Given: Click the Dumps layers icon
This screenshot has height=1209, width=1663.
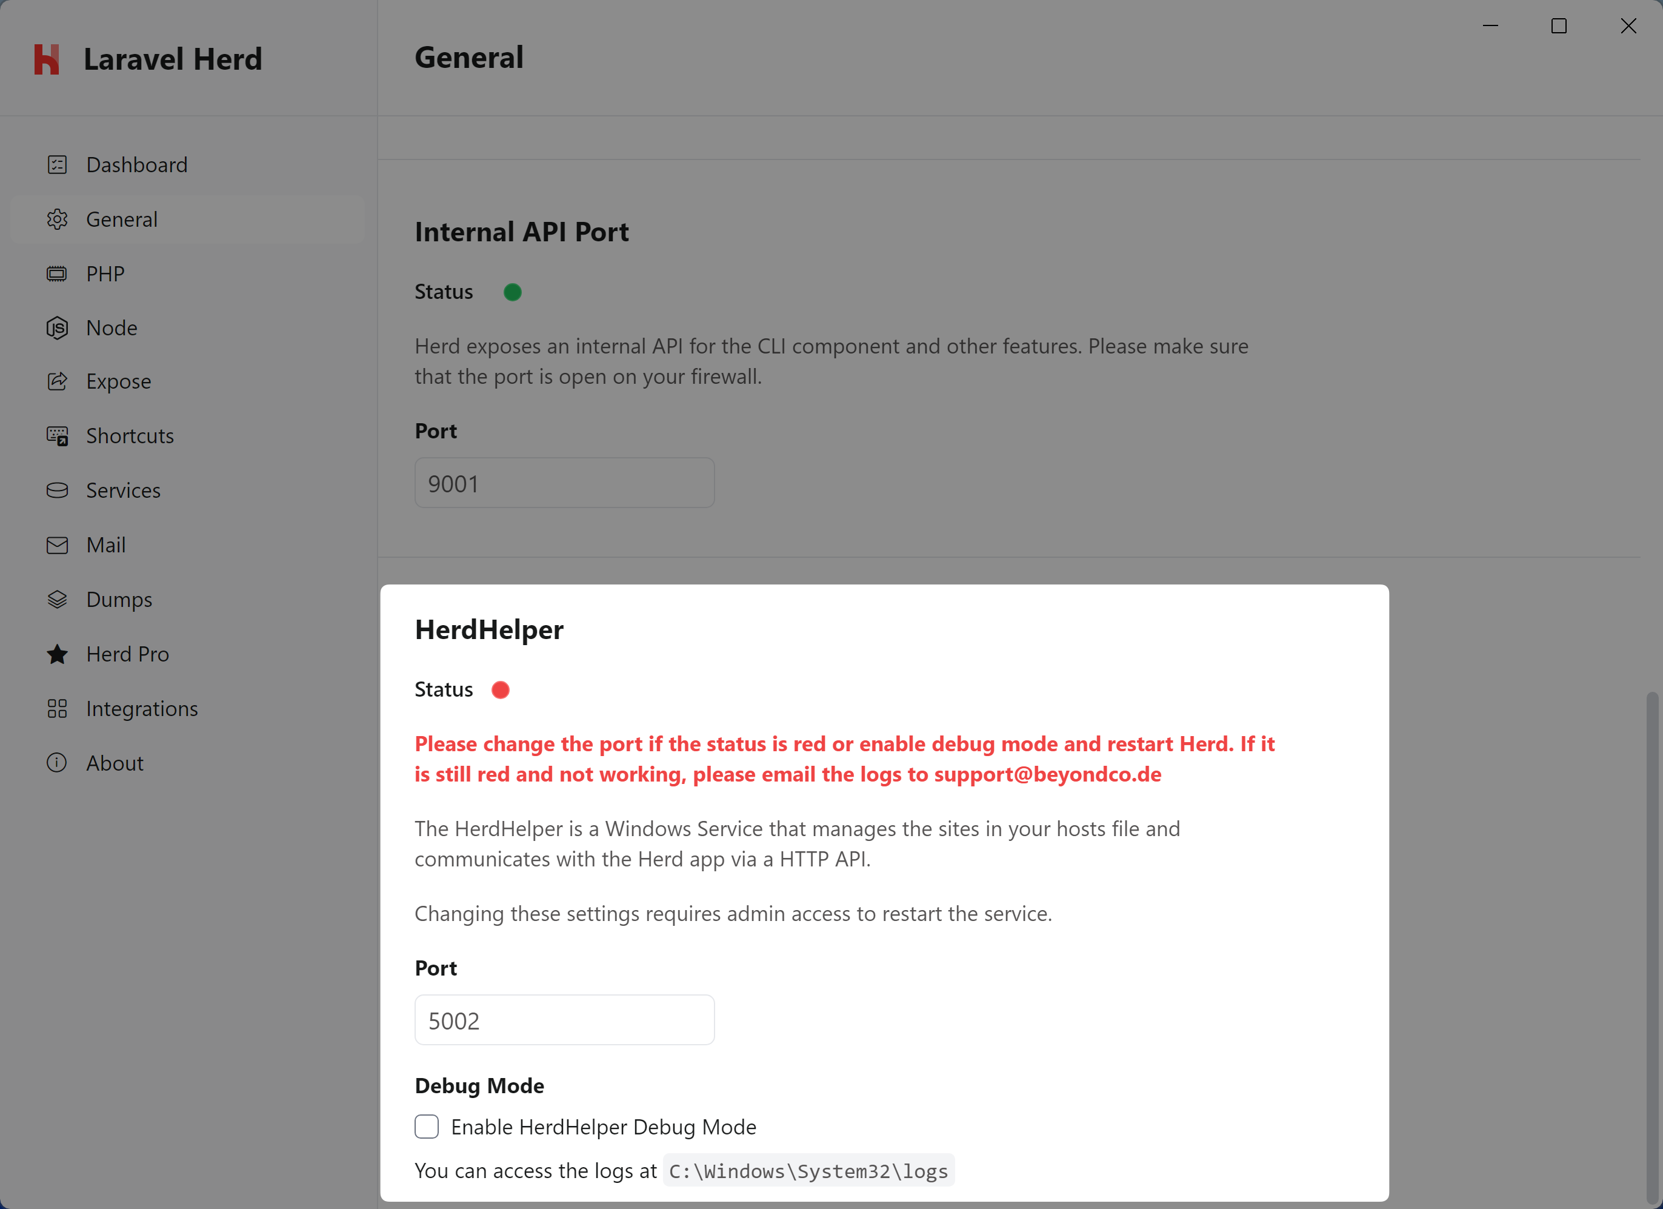Looking at the screenshot, I should pos(57,600).
